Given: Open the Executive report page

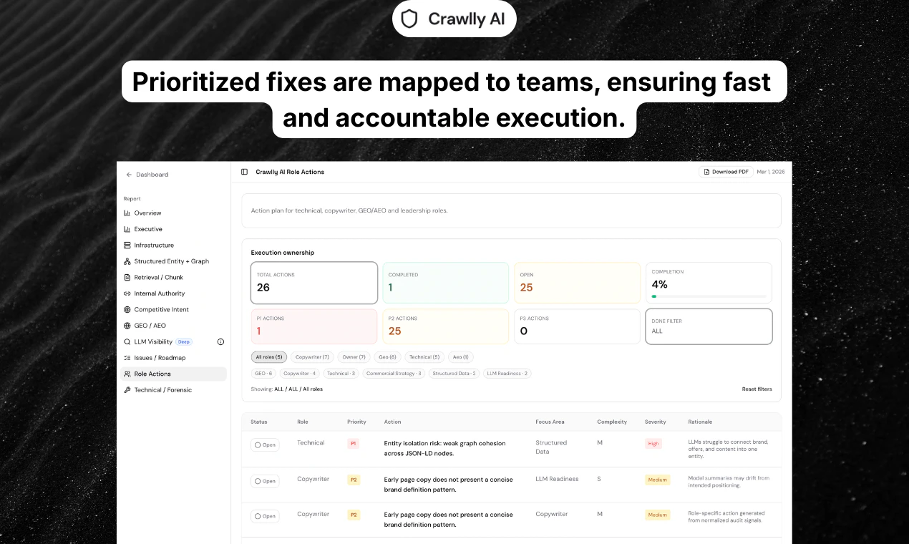Looking at the screenshot, I should click(x=174, y=229).
